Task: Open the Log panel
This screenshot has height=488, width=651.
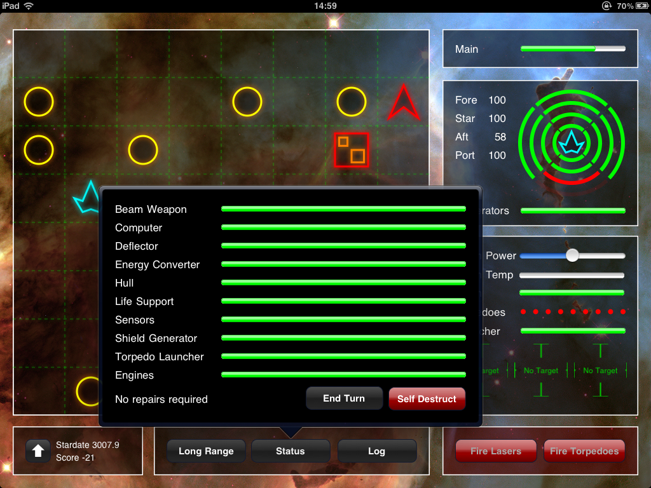Action: pos(376,451)
